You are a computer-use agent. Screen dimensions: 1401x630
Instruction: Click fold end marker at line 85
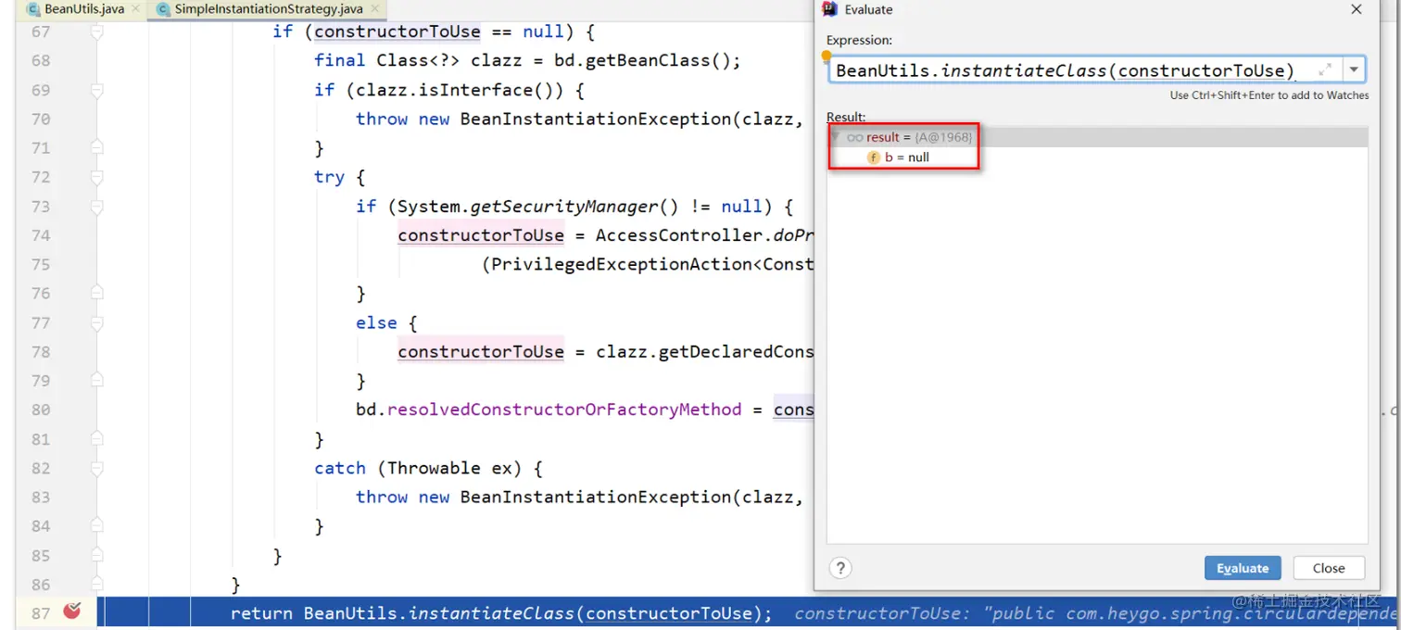click(96, 555)
